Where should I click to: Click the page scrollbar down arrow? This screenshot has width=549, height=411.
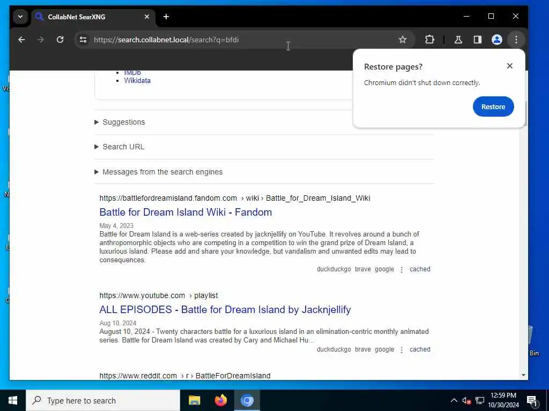523,375
